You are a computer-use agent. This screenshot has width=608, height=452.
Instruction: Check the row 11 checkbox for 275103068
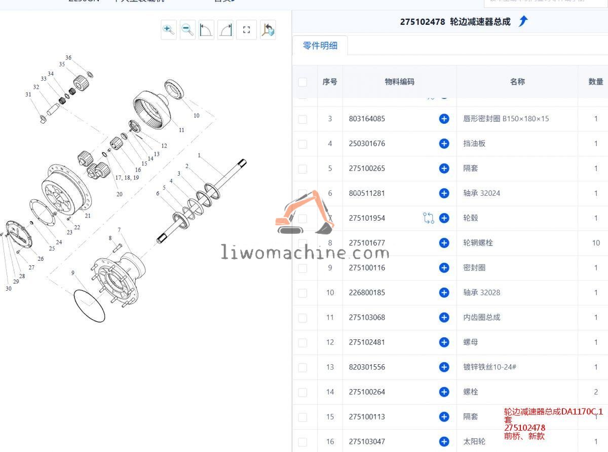coord(302,318)
